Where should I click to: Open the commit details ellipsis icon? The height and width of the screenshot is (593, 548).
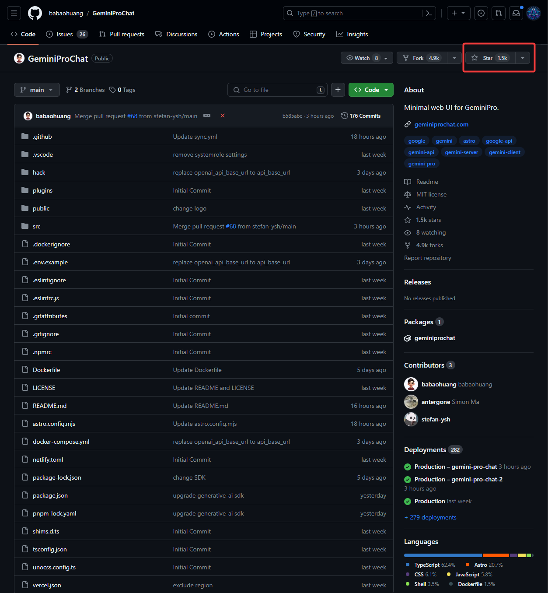(x=207, y=116)
